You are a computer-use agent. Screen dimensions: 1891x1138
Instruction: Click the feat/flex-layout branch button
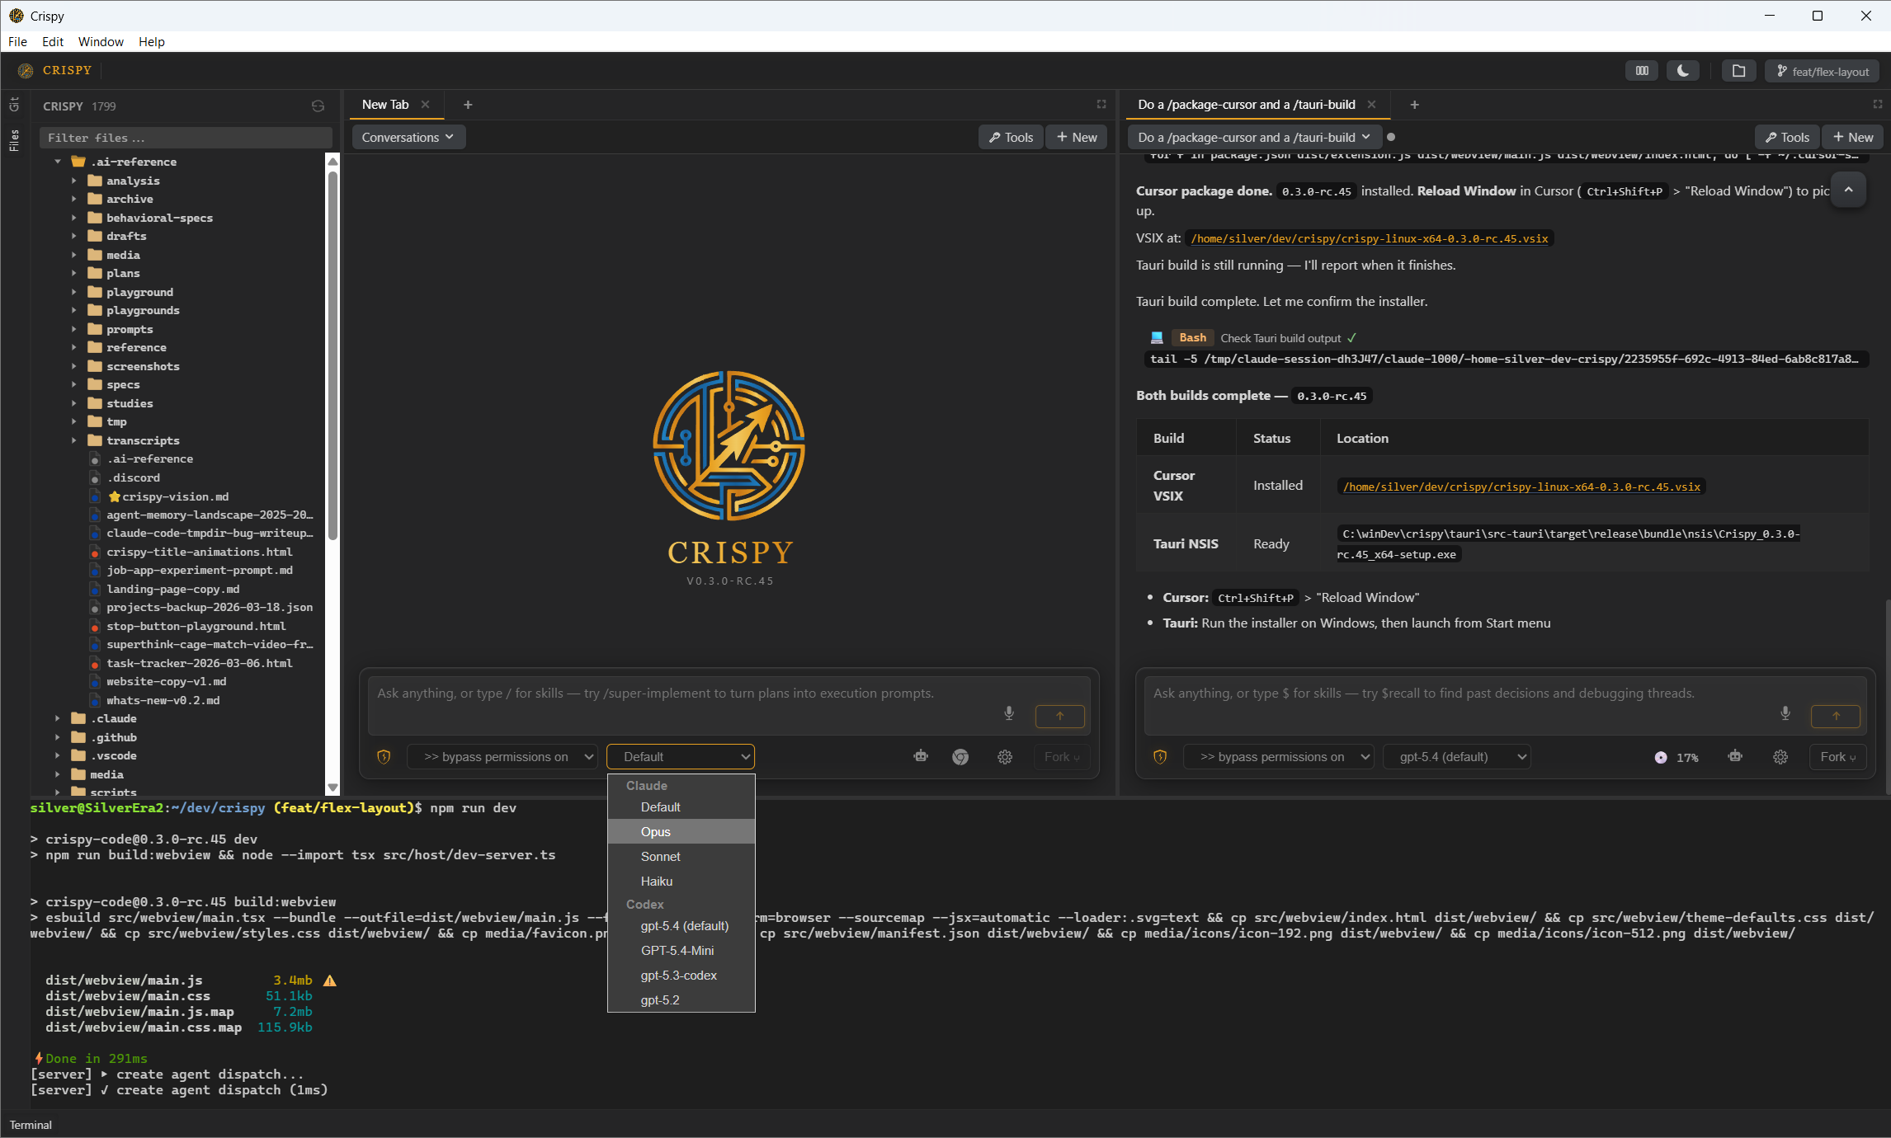(1822, 71)
